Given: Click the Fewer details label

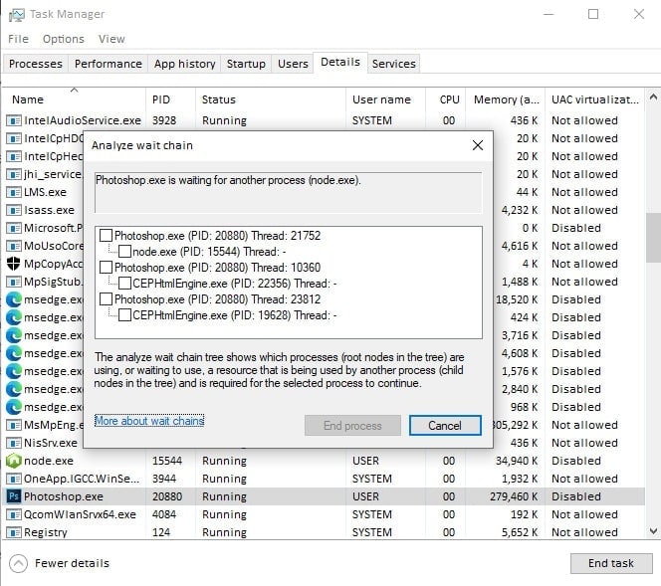Looking at the screenshot, I should 72,564.
